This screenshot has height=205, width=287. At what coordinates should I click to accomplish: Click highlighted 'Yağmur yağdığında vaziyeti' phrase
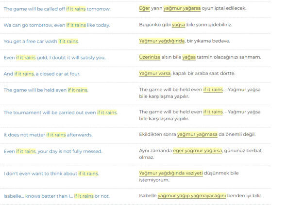point(171,173)
